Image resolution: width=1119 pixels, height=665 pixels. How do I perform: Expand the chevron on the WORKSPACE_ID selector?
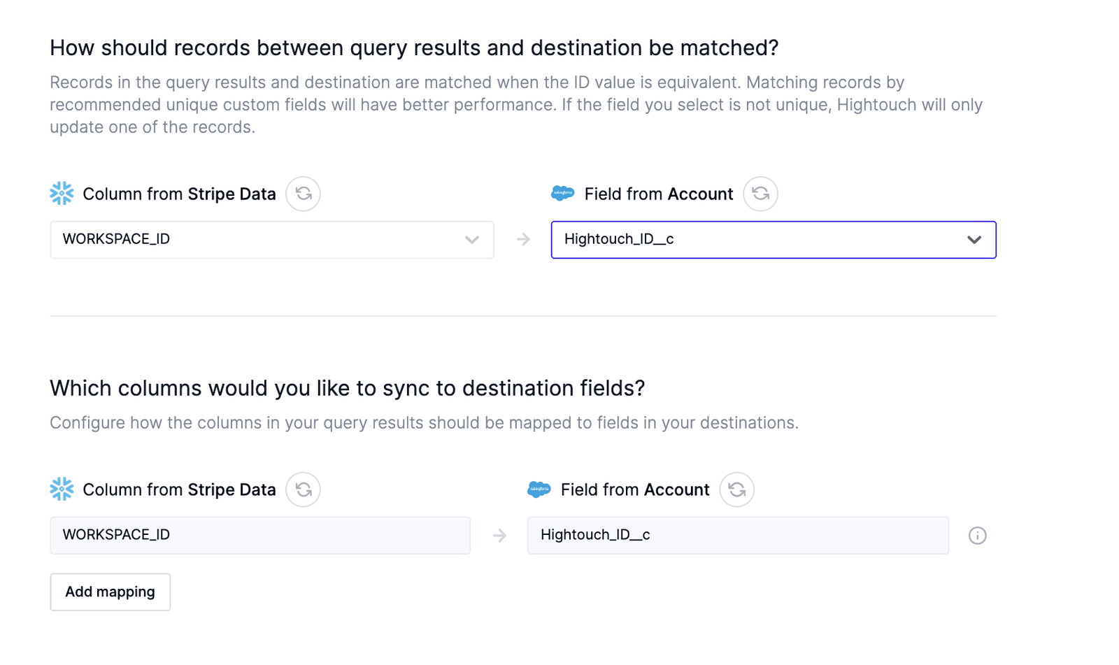pyautogui.click(x=471, y=239)
